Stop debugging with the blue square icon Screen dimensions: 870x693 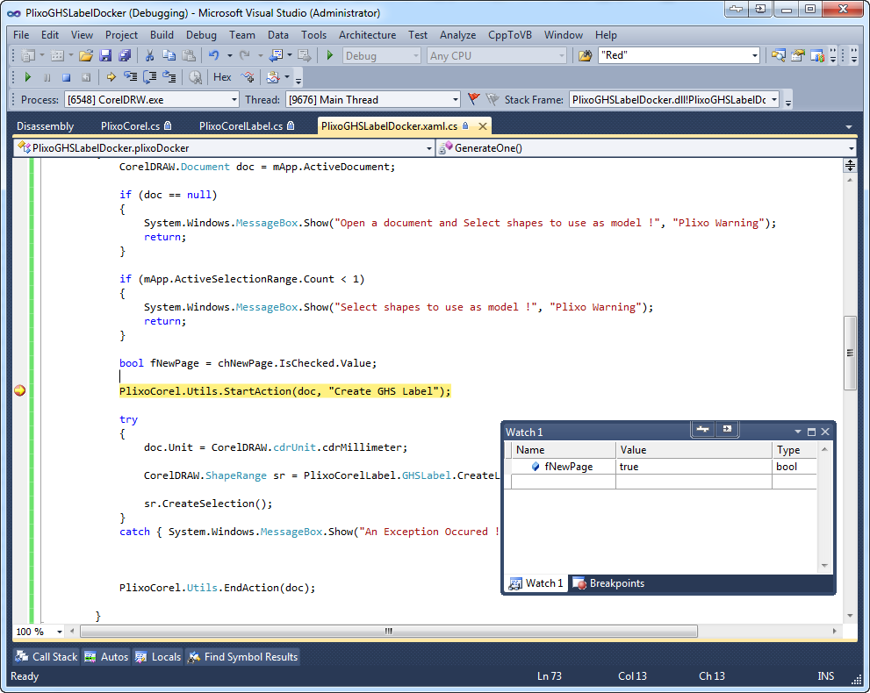66,77
